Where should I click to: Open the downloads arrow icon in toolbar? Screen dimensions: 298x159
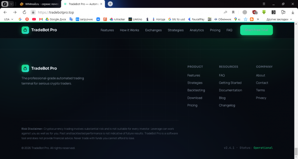pyautogui.click(x=293, y=12)
